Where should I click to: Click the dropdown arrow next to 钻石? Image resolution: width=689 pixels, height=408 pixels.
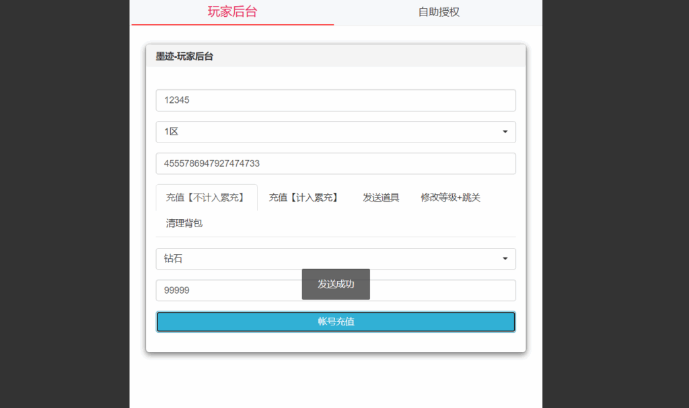505,259
